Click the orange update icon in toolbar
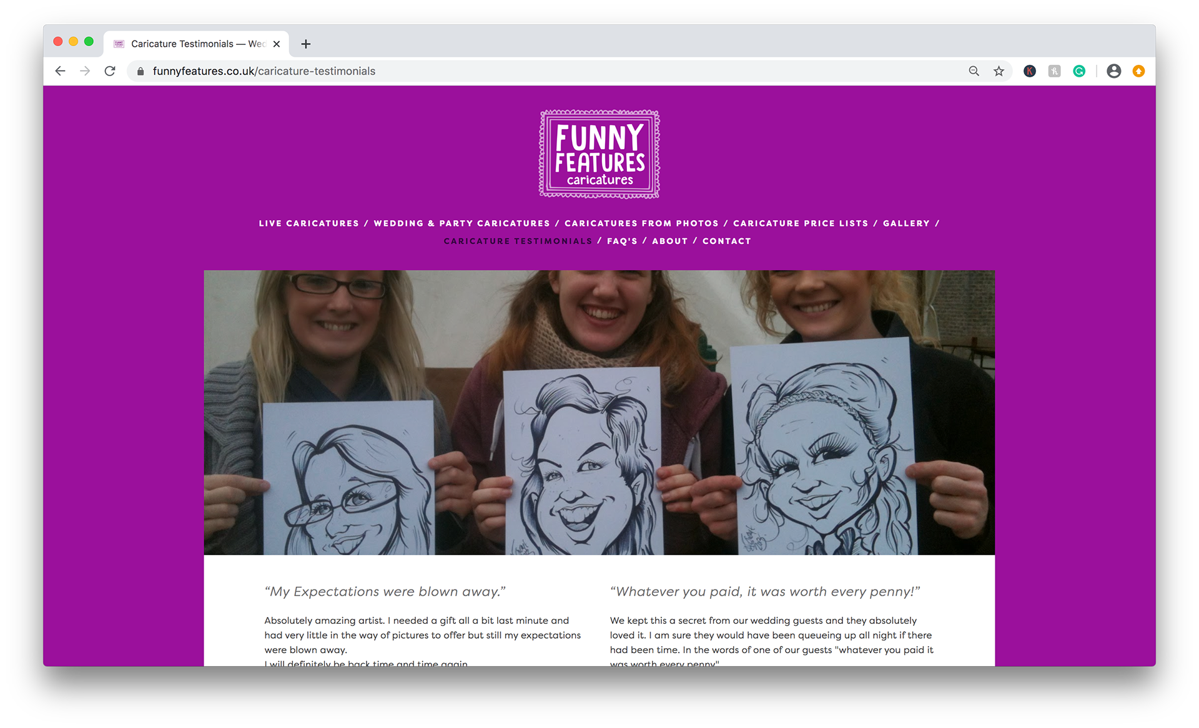Image resolution: width=1199 pixels, height=728 pixels. click(1138, 71)
